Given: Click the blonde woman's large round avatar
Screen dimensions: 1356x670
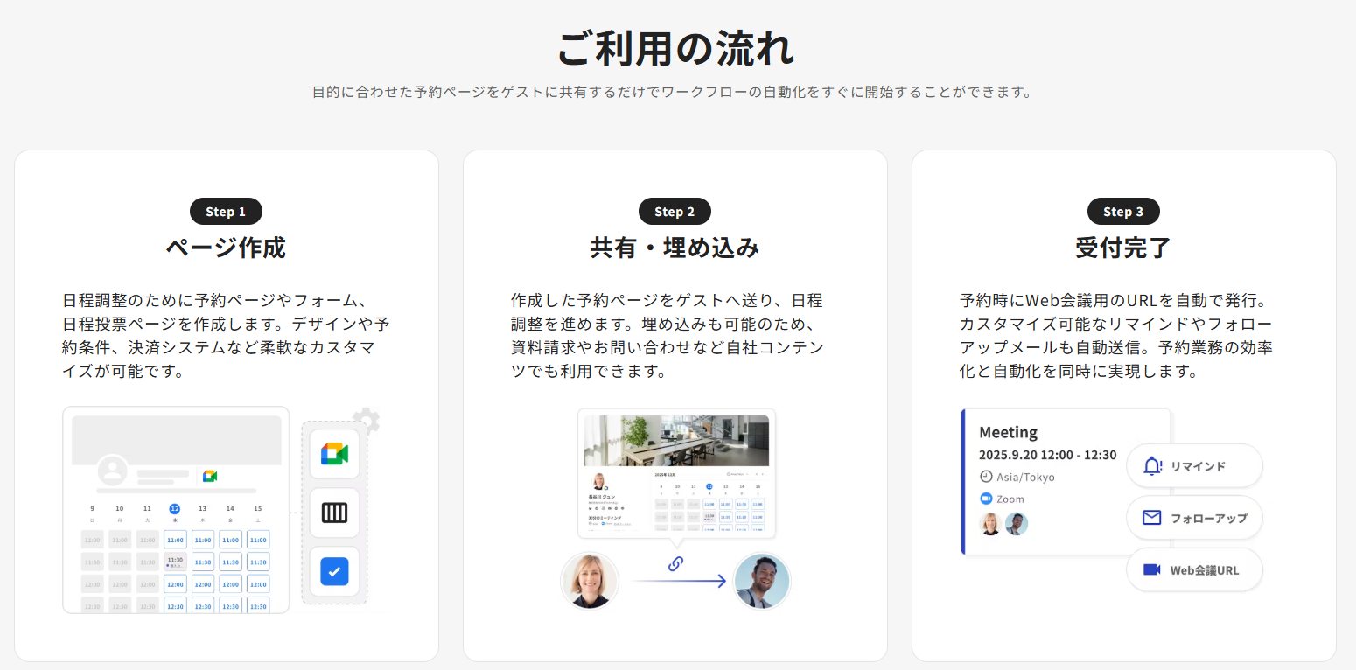Looking at the screenshot, I should click(x=589, y=581).
